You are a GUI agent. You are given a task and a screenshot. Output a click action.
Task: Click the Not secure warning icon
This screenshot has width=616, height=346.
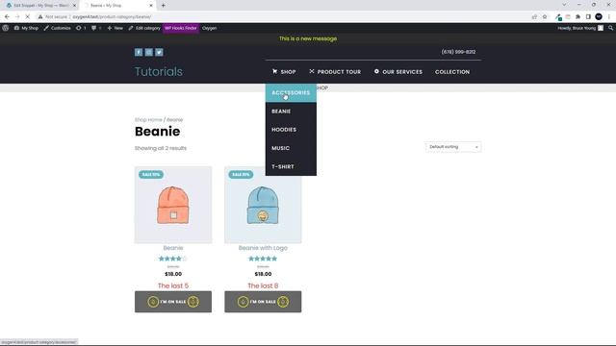point(40,17)
